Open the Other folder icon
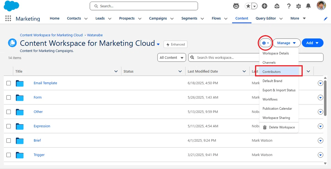Image resolution: width=331 pixels, height=169 pixels. 20,112
